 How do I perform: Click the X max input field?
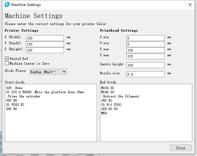point(145,50)
